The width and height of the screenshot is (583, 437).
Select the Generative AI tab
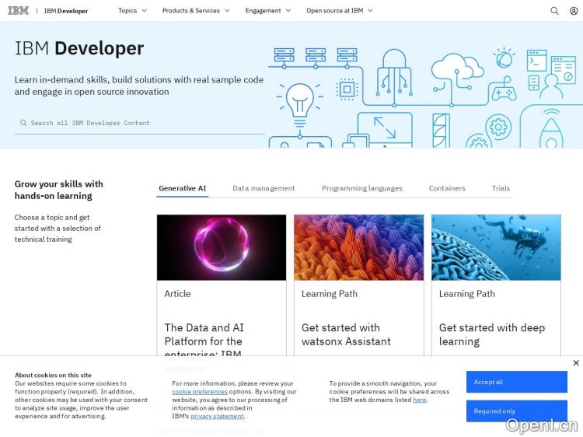(x=182, y=188)
